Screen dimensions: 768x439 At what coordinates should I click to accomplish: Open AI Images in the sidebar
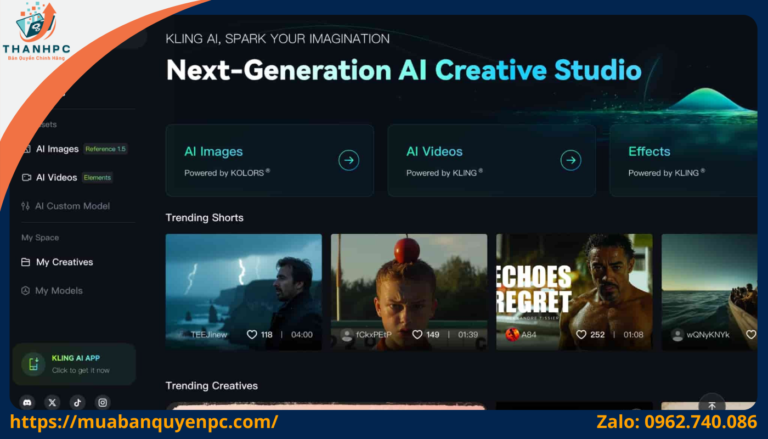click(57, 149)
